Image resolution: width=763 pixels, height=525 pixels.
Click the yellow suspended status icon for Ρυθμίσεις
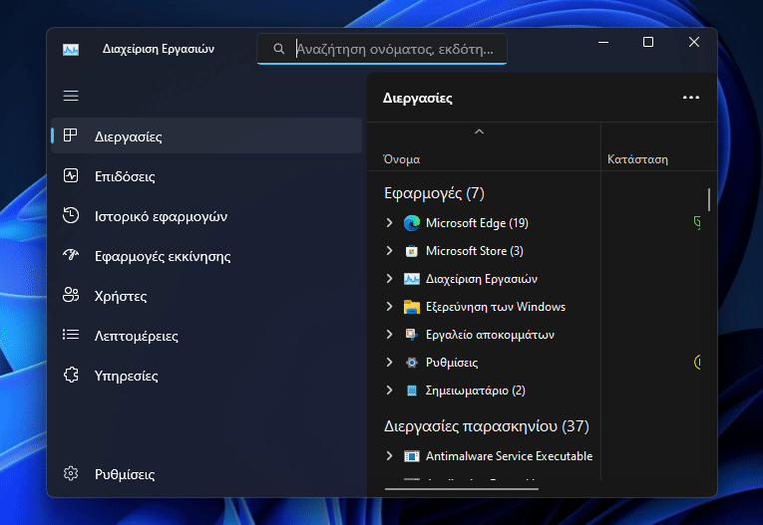click(697, 363)
